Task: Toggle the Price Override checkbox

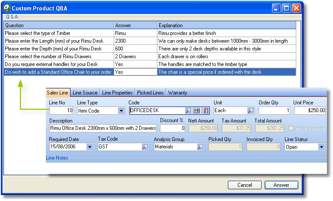Action: click(x=291, y=128)
